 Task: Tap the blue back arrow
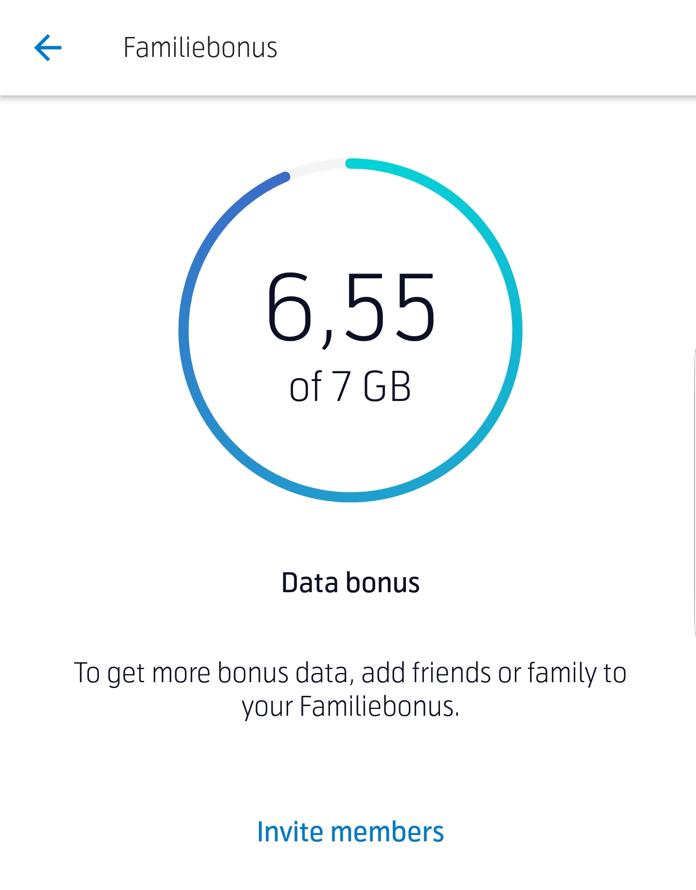point(48,48)
